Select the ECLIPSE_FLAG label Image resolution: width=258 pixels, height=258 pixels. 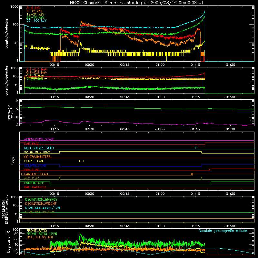[35, 165]
